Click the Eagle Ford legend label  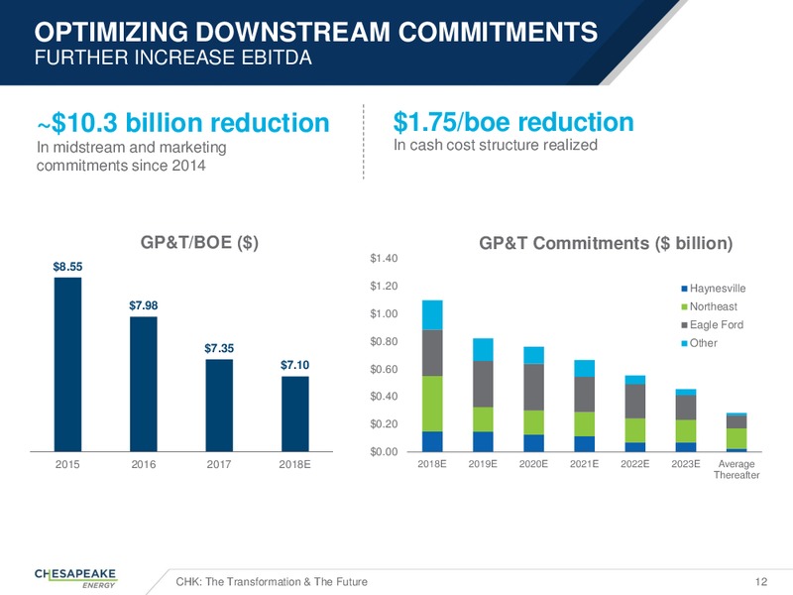pos(717,325)
